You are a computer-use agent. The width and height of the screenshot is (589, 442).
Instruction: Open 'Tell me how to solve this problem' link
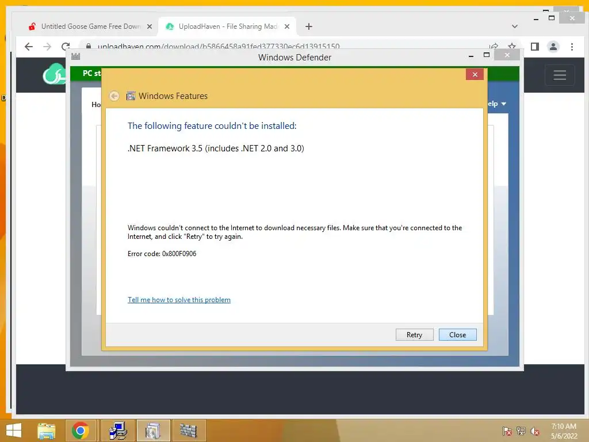coord(179,299)
